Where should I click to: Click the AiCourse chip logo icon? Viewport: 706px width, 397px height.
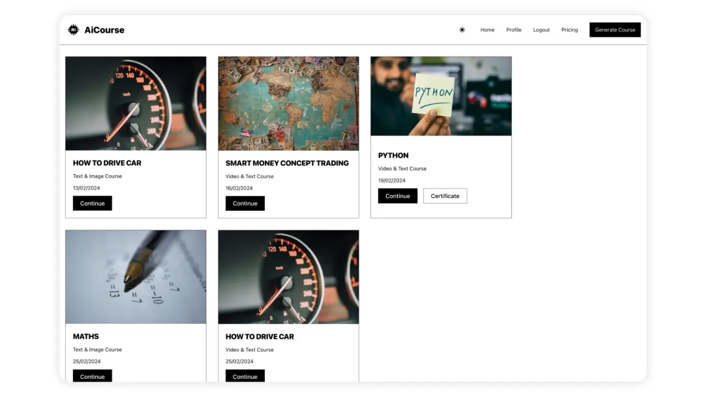pos(73,30)
